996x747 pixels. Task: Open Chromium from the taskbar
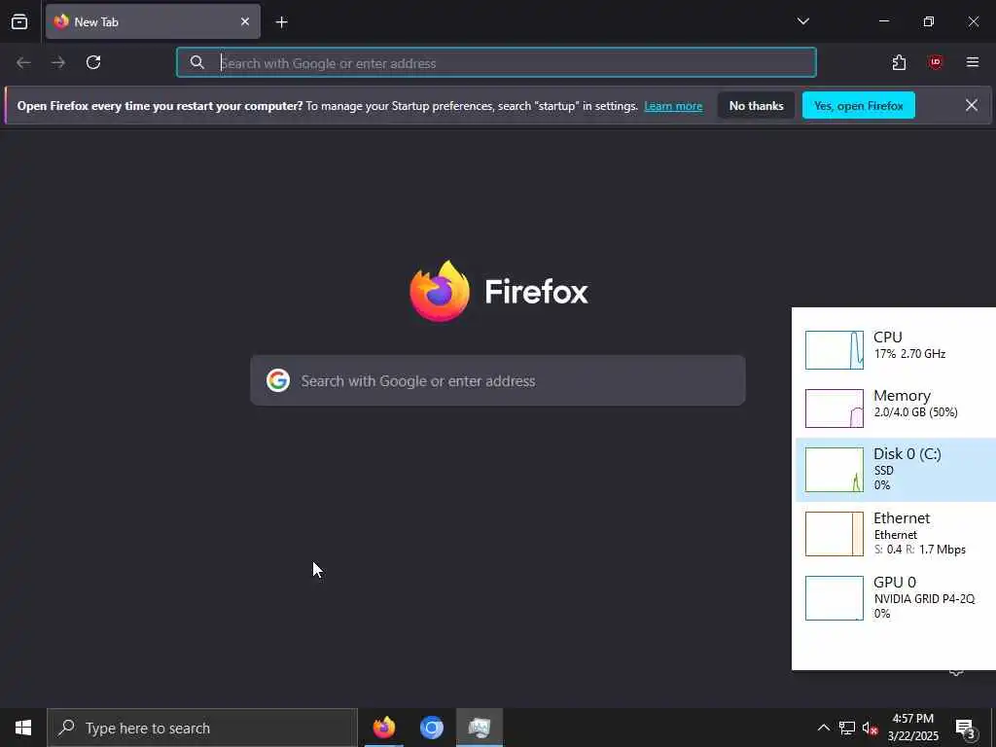(x=431, y=728)
